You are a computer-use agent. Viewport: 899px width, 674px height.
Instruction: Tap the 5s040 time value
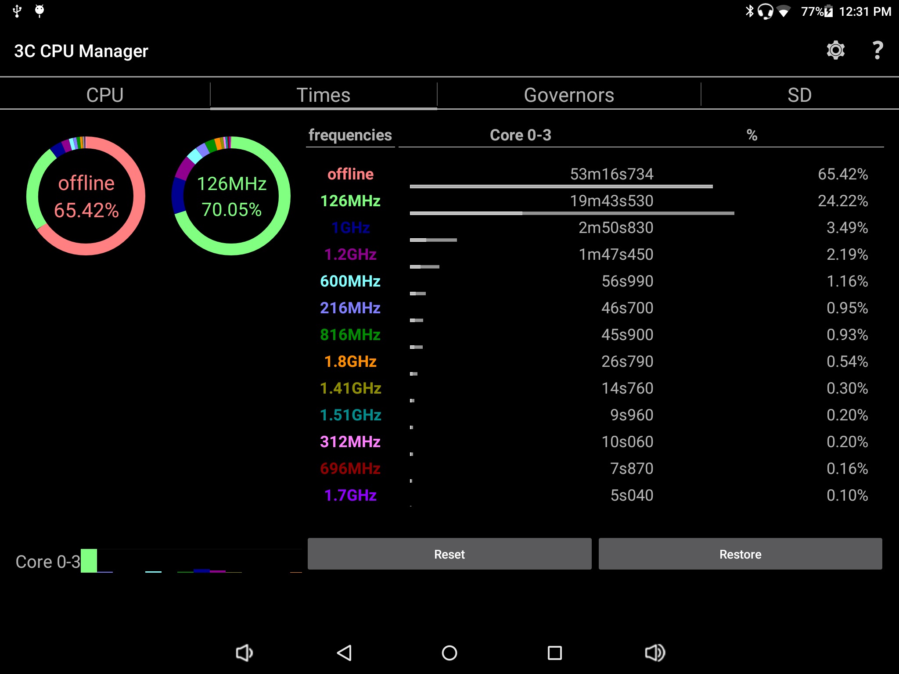coord(632,495)
